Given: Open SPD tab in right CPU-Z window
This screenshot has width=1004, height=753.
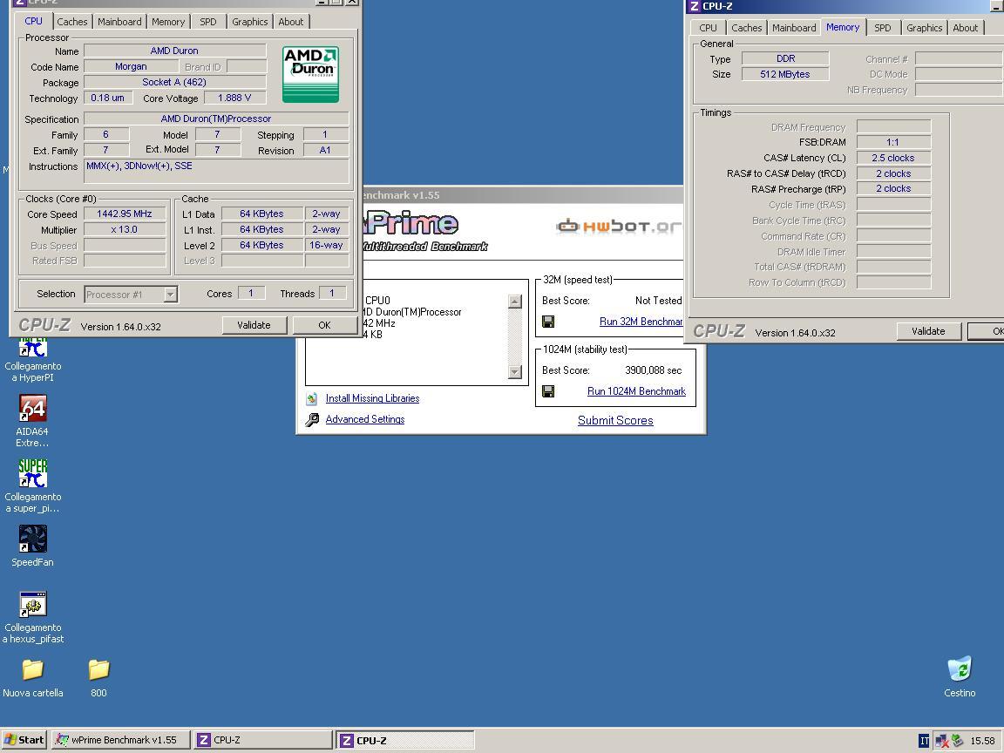Looking at the screenshot, I should coord(883,28).
